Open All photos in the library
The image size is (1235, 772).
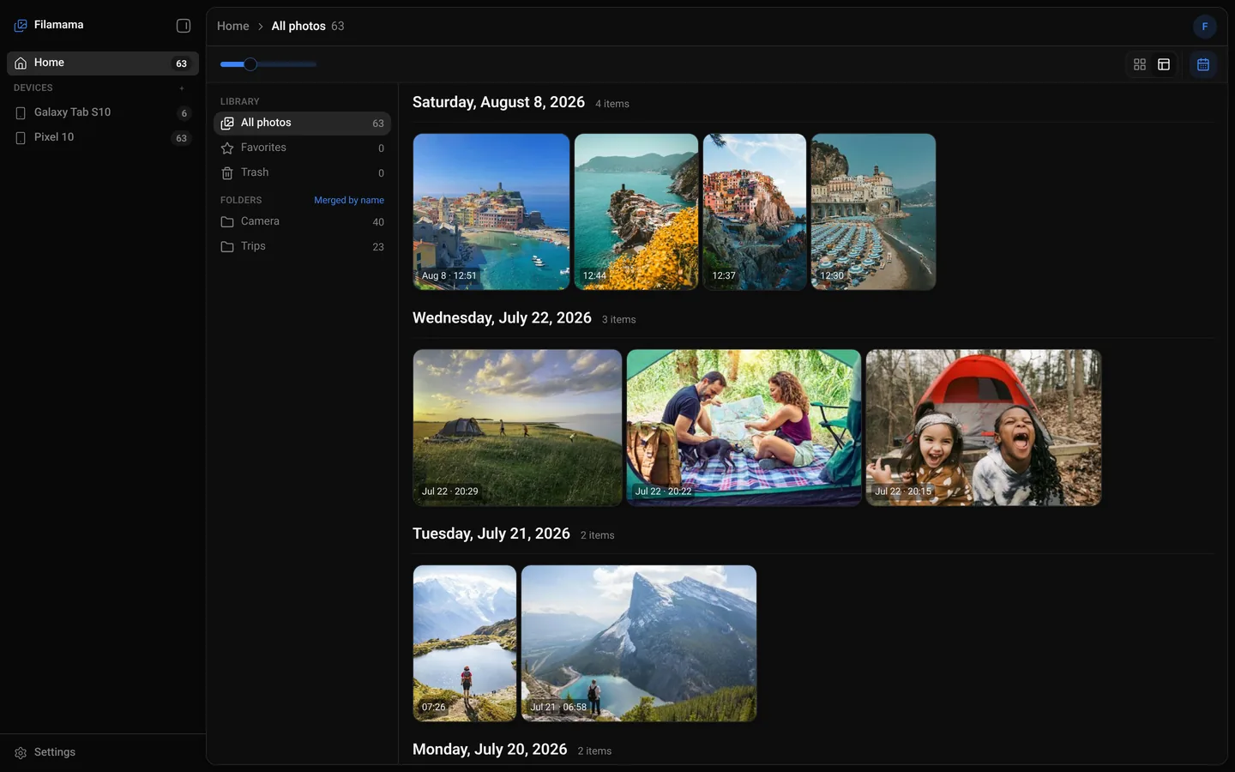(302, 124)
